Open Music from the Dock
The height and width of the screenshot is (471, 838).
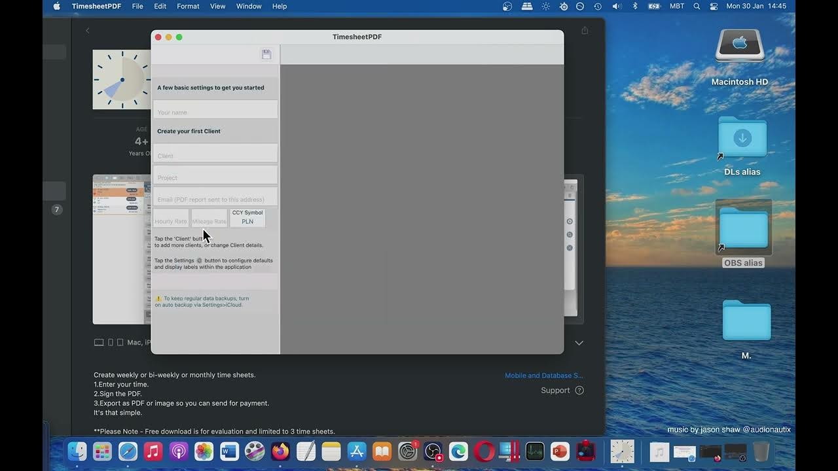click(x=153, y=451)
